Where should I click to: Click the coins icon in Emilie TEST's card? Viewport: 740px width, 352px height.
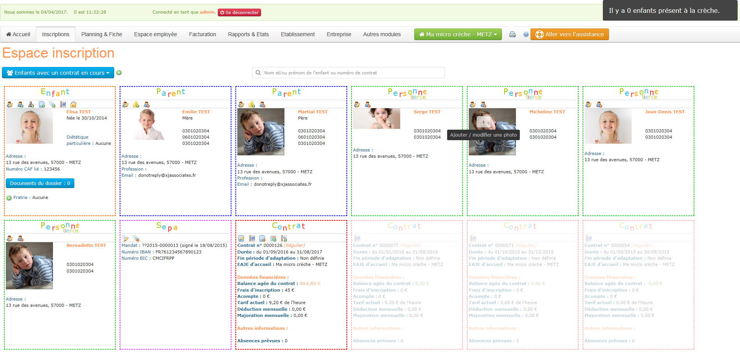tap(136, 104)
